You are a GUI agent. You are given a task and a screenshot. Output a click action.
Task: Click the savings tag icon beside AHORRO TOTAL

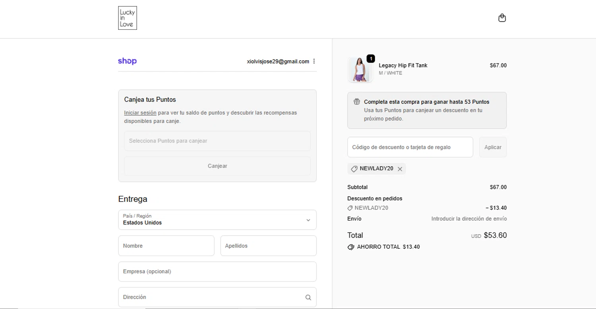(351, 247)
